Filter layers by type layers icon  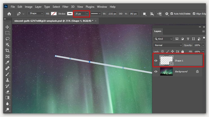[x=188, y=39]
